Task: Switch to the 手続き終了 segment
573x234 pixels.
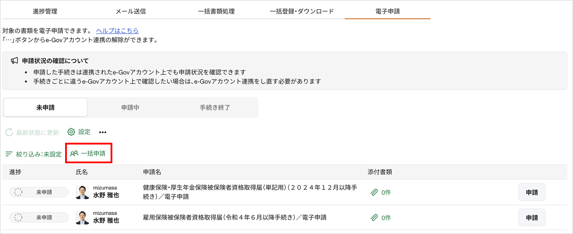Action: (215, 107)
